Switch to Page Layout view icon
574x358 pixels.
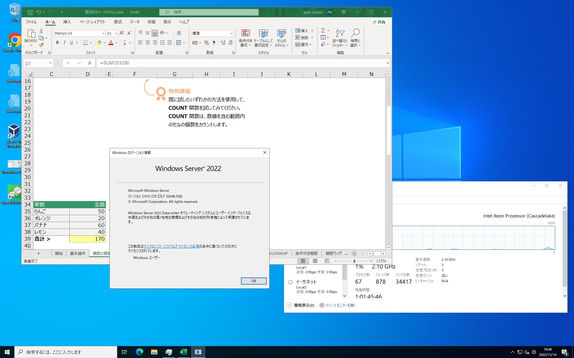pyautogui.click(x=315, y=261)
